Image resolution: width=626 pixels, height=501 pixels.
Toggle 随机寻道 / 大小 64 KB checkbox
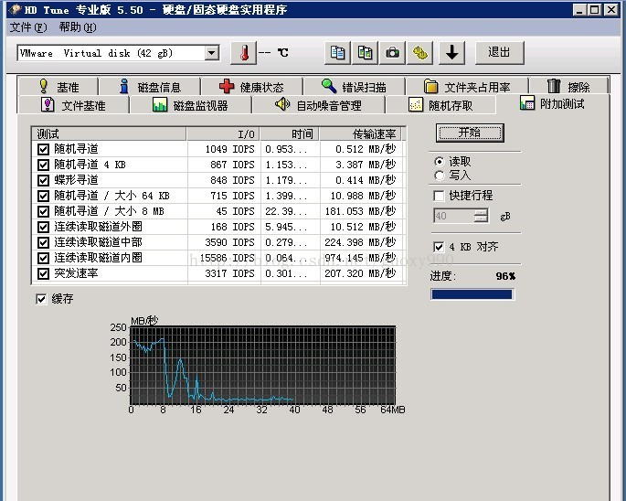[x=43, y=197]
